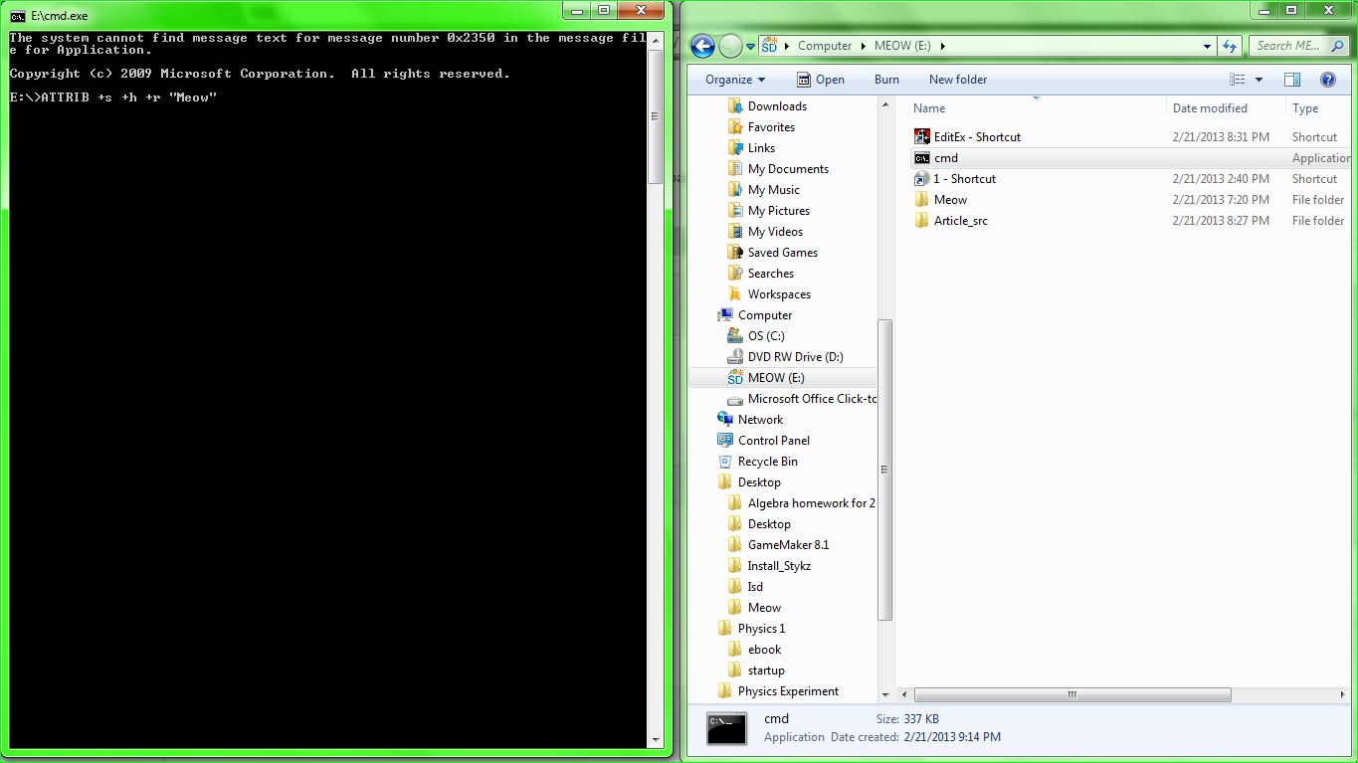
Task: Expand the arrow after Computer breadcrumb
Action: 863,46
